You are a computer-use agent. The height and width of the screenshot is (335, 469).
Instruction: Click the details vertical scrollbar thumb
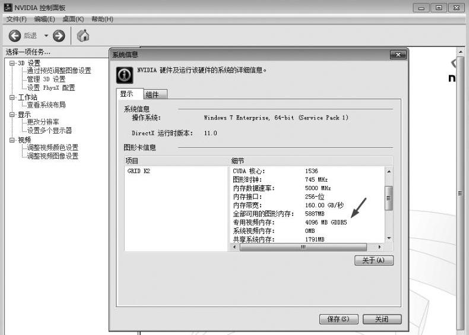pyautogui.click(x=388, y=198)
